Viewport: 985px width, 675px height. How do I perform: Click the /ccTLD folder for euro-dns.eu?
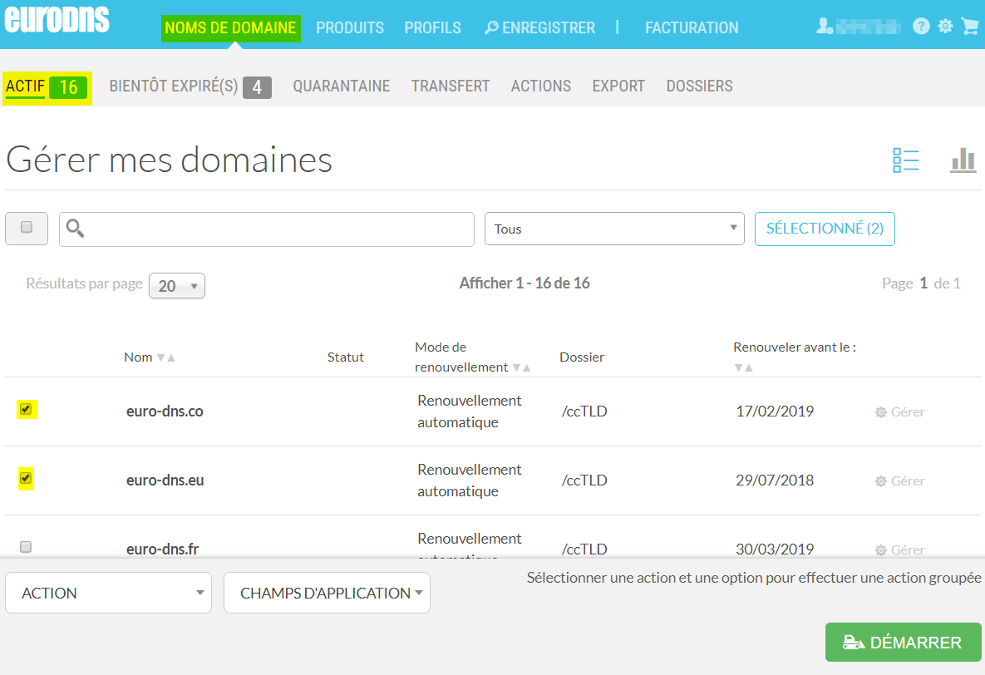coord(584,480)
